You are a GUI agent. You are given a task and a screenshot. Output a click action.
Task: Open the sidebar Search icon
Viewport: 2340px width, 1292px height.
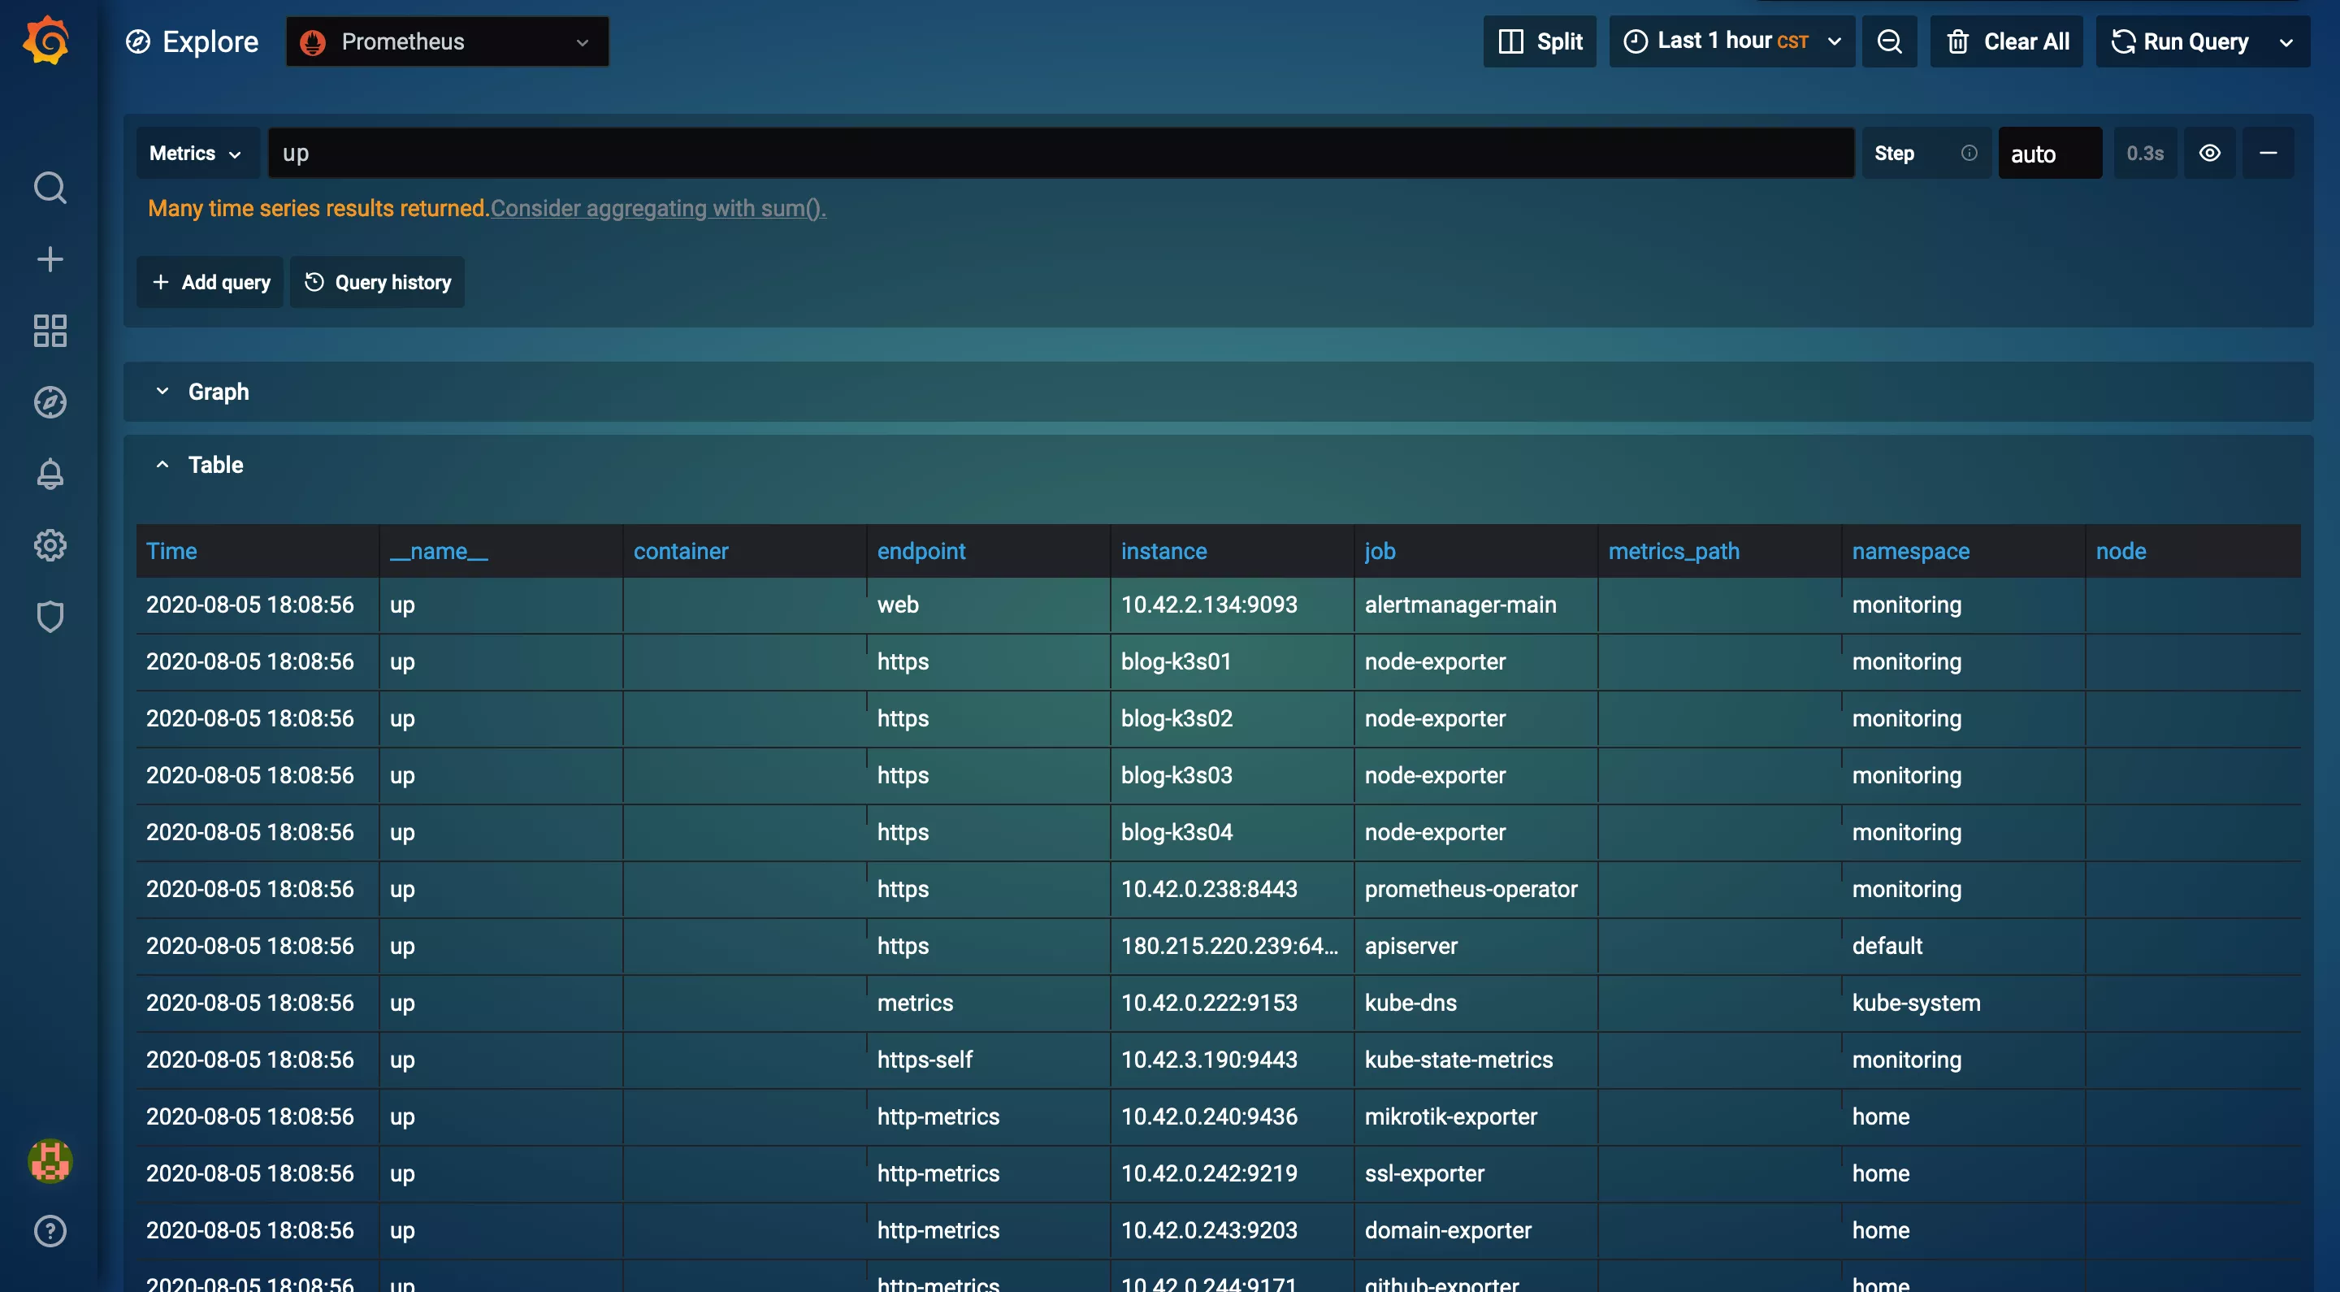[x=50, y=188]
